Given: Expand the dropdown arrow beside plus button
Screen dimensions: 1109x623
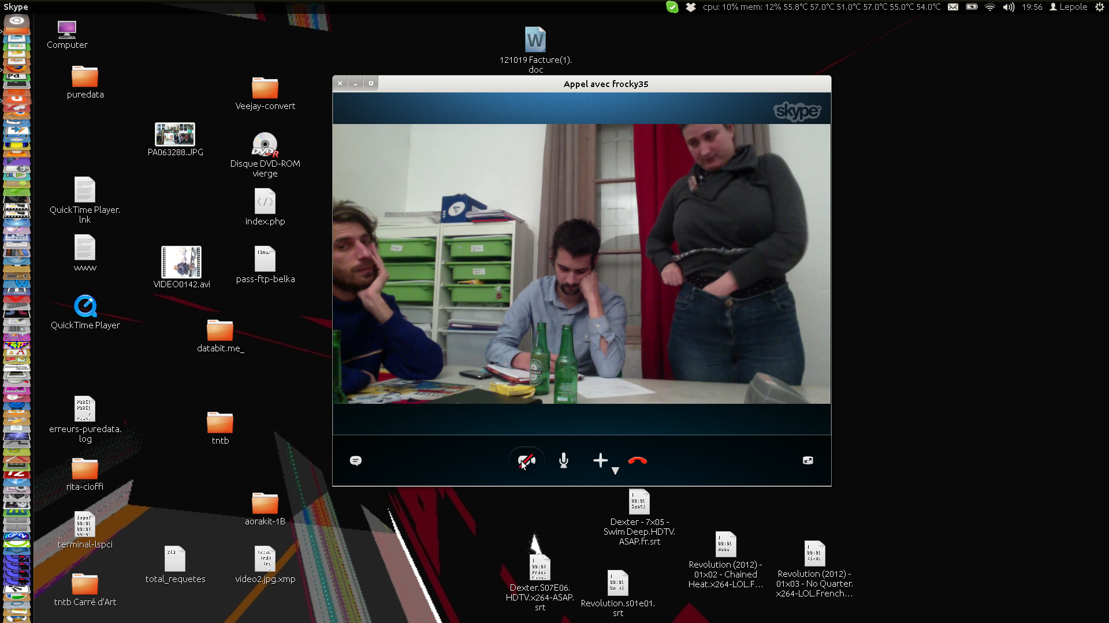Looking at the screenshot, I should coord(615,471).
